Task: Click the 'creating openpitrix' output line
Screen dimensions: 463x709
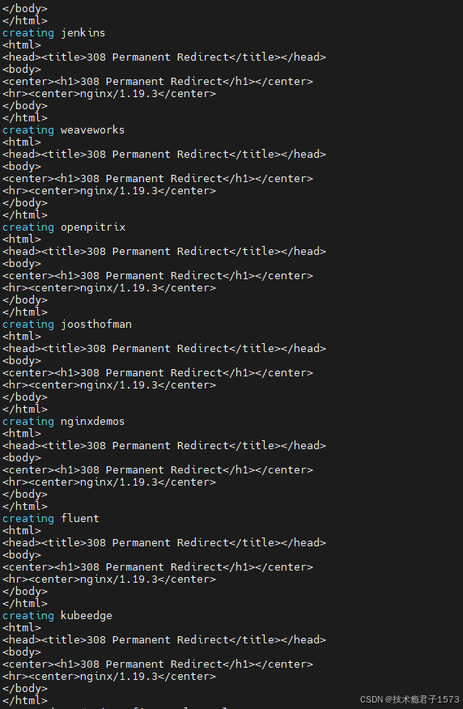Action: (x=64, y=227)
